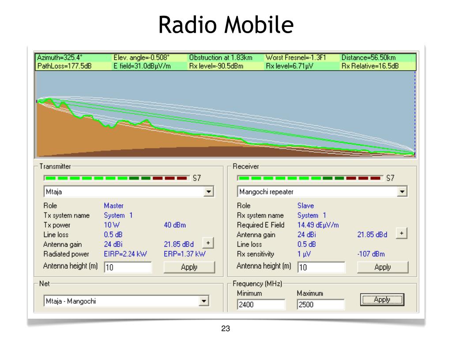Image resolution: width=452 pixels, height=339 pixels.
Task: Click the Rx Relative=16.5dB readout
Action: pos(370,66)
